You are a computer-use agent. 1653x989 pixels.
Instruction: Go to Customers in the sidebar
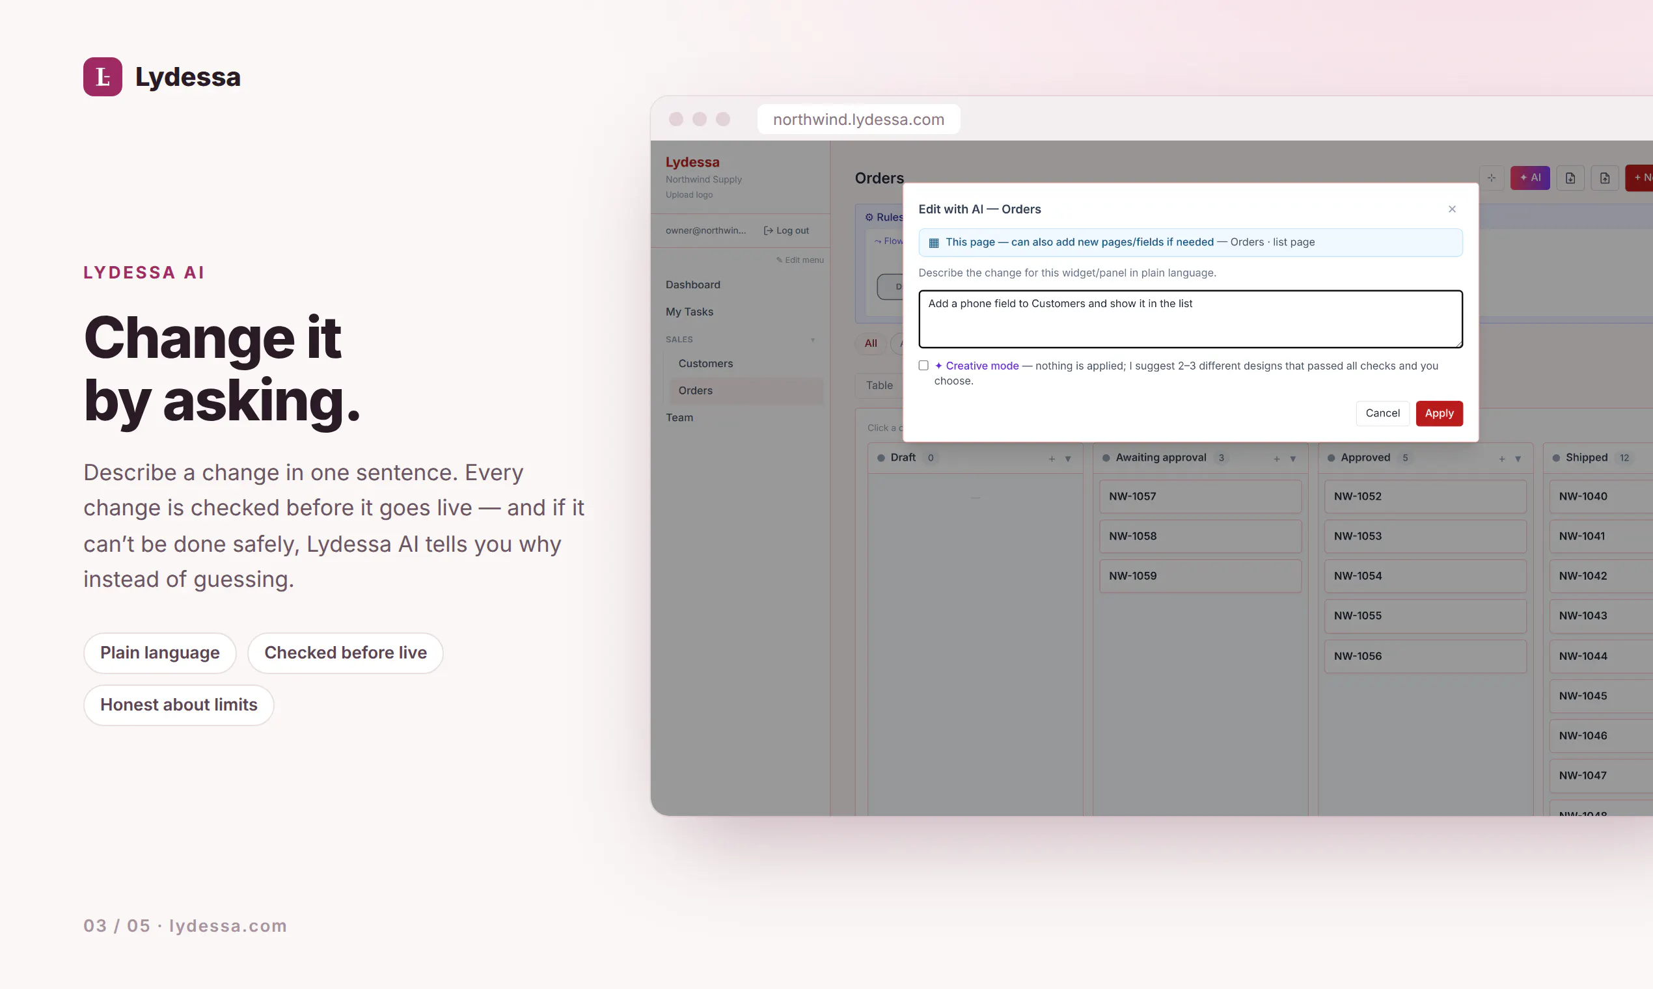(x=705, y=363)
